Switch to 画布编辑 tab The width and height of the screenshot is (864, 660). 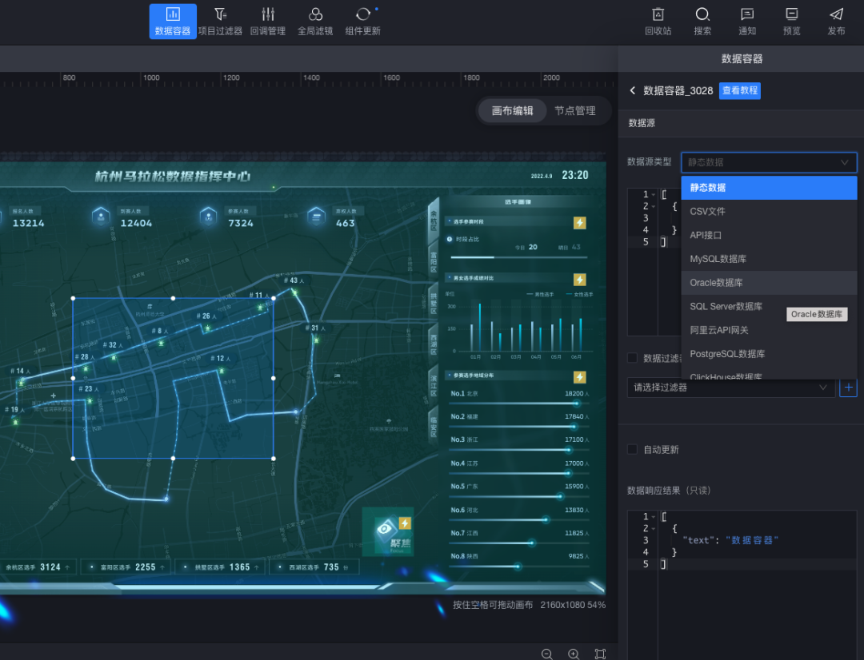(x=512, y=110)
